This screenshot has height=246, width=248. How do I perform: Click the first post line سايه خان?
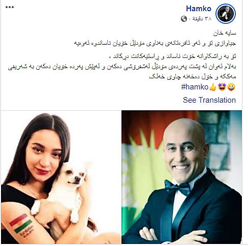[x=225, y=33]
